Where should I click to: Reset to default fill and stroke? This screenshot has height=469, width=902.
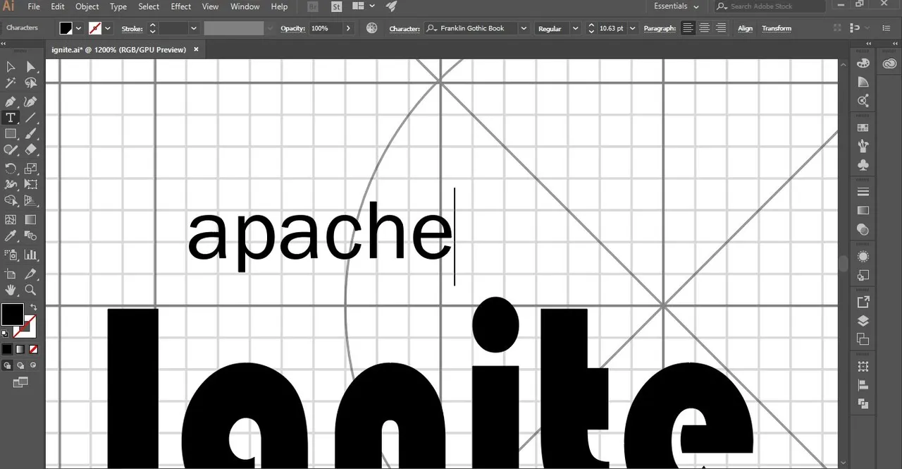tap(5, 333)
